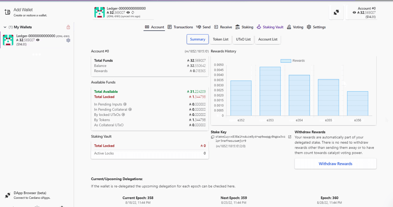Click the Total Funds value 32.569007
Image resolution: width=393 pixels, height=207 pixels.
click(x=196, y=61)
